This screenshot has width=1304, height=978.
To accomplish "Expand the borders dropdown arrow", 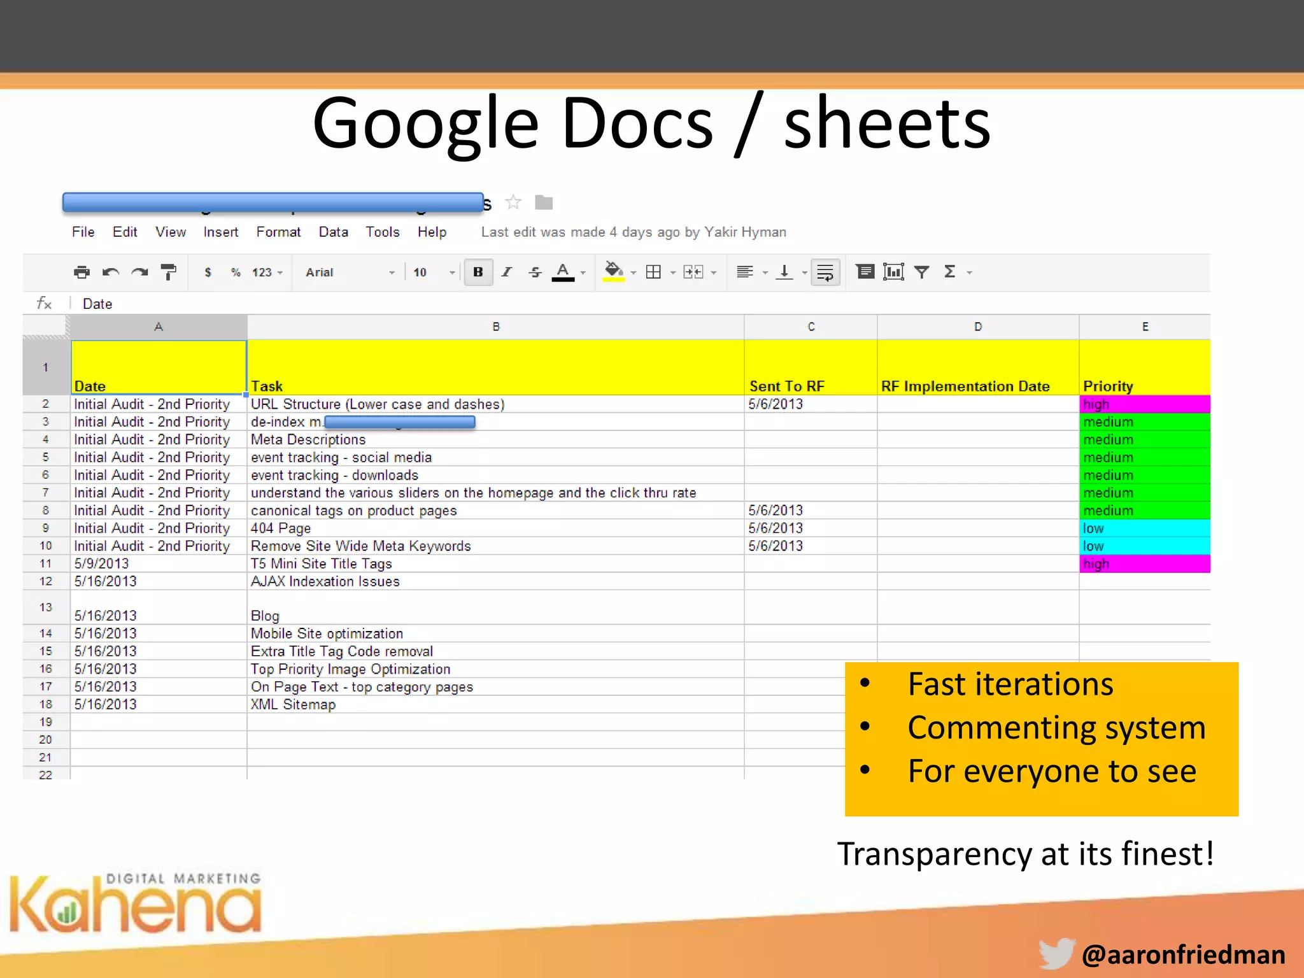I will [672, 273].
